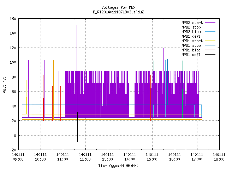The image size is (226, 169).
Task: Click the tallest purple spike reaching 150 V
Action: tap(77, 48)
